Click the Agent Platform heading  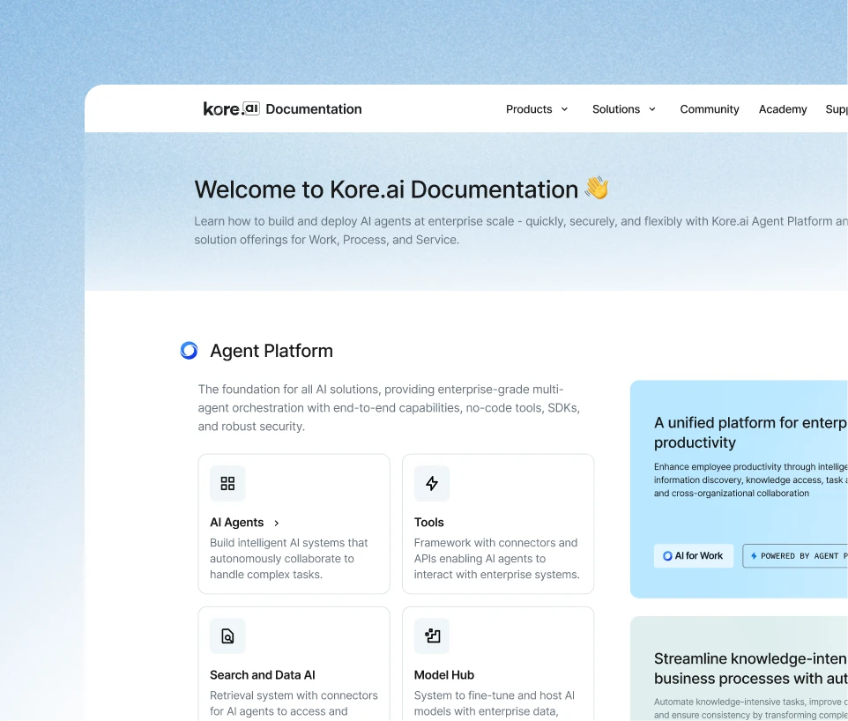[x=272, y=351]
